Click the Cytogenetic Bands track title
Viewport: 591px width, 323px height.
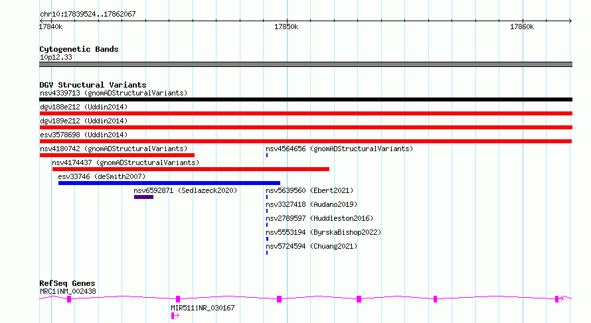[x=79, y=49]
